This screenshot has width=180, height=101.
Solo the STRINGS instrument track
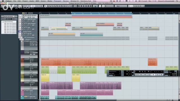point(28,83)
